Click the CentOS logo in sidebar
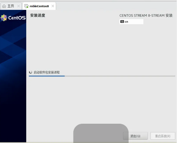This screenshot has width=177, height=143. click(13, 18)
